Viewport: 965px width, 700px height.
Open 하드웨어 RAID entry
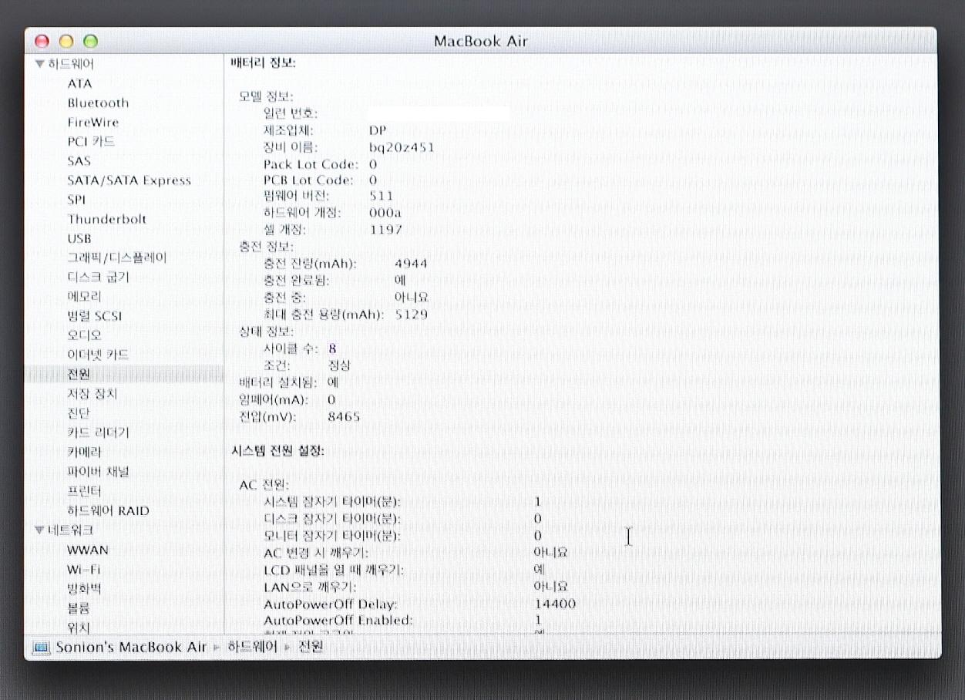coord(108,510)
